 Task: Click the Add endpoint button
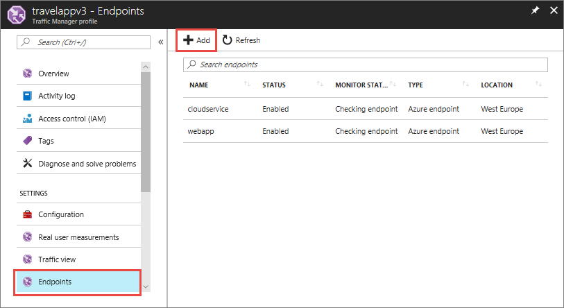[196, 40]
